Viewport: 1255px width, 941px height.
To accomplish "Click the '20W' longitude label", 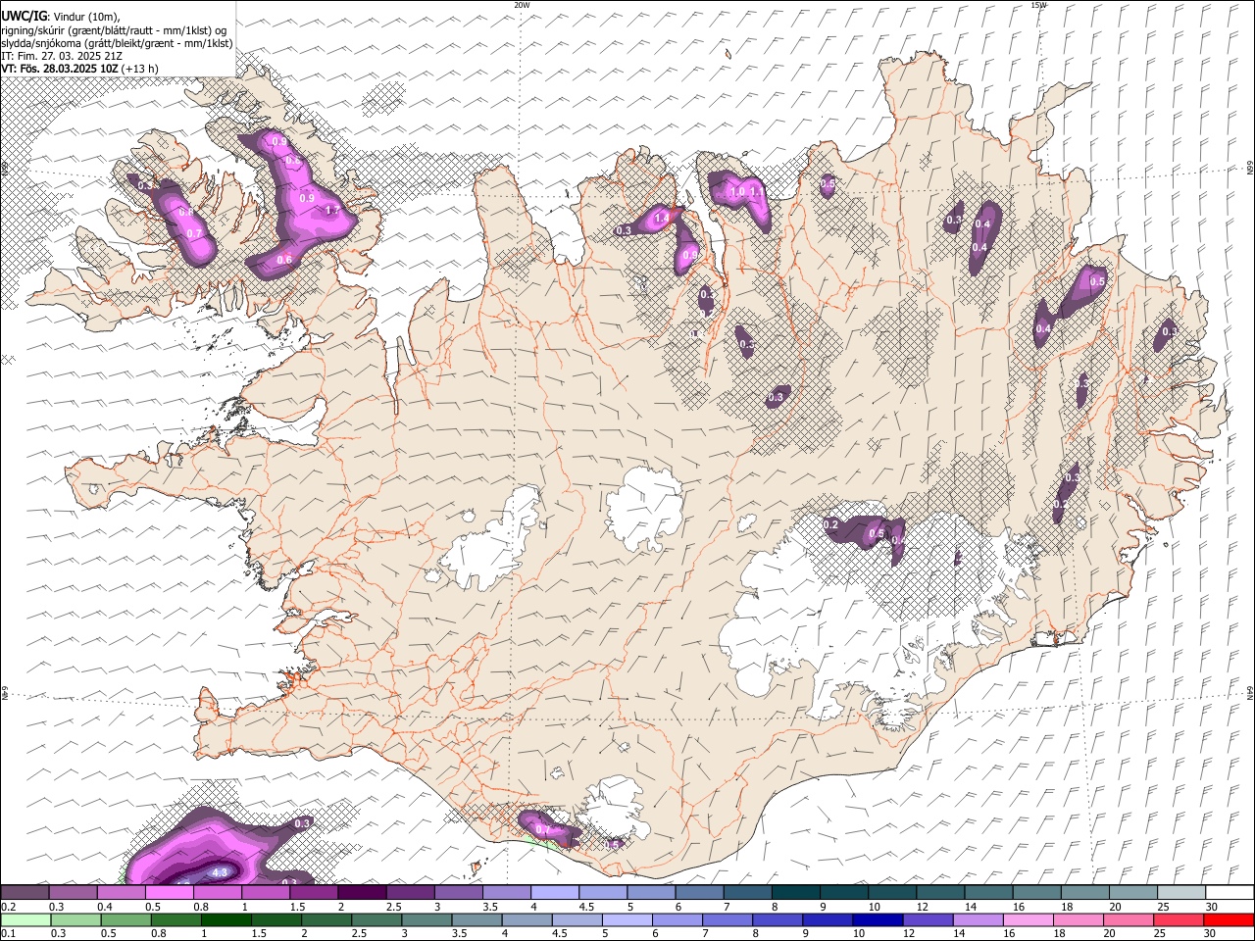I will (522, 5).
